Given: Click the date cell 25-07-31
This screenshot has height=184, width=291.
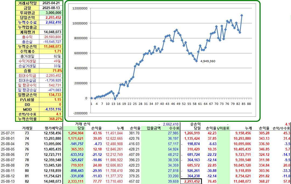Looking at the screenshot, I should (8, 133).
